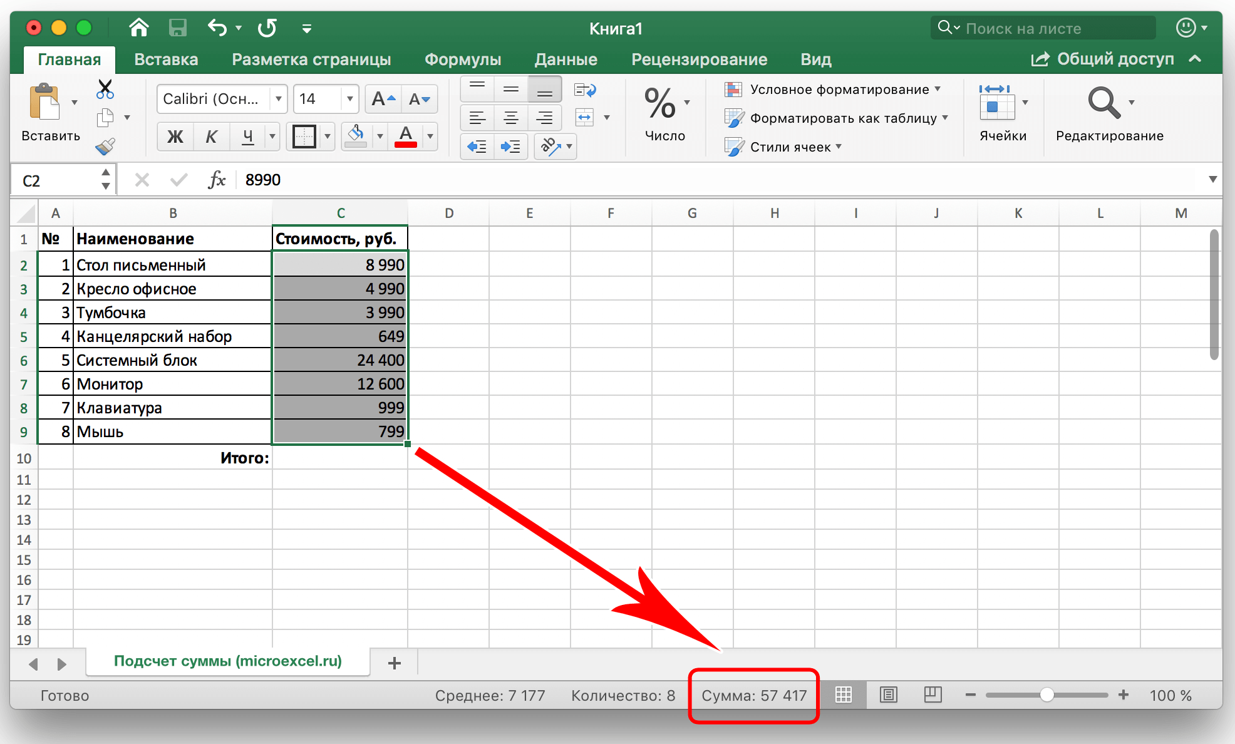Select the Format Painter brush icon
This screenshot has height=744, width=1235.
[105, 147]
